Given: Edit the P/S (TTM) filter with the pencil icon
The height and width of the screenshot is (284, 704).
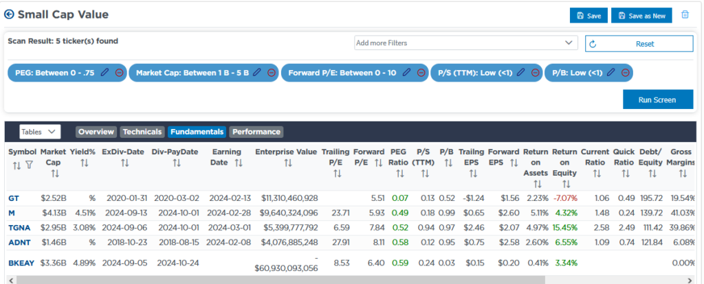Looking at the screenshot, I should (x=521, y=73).
